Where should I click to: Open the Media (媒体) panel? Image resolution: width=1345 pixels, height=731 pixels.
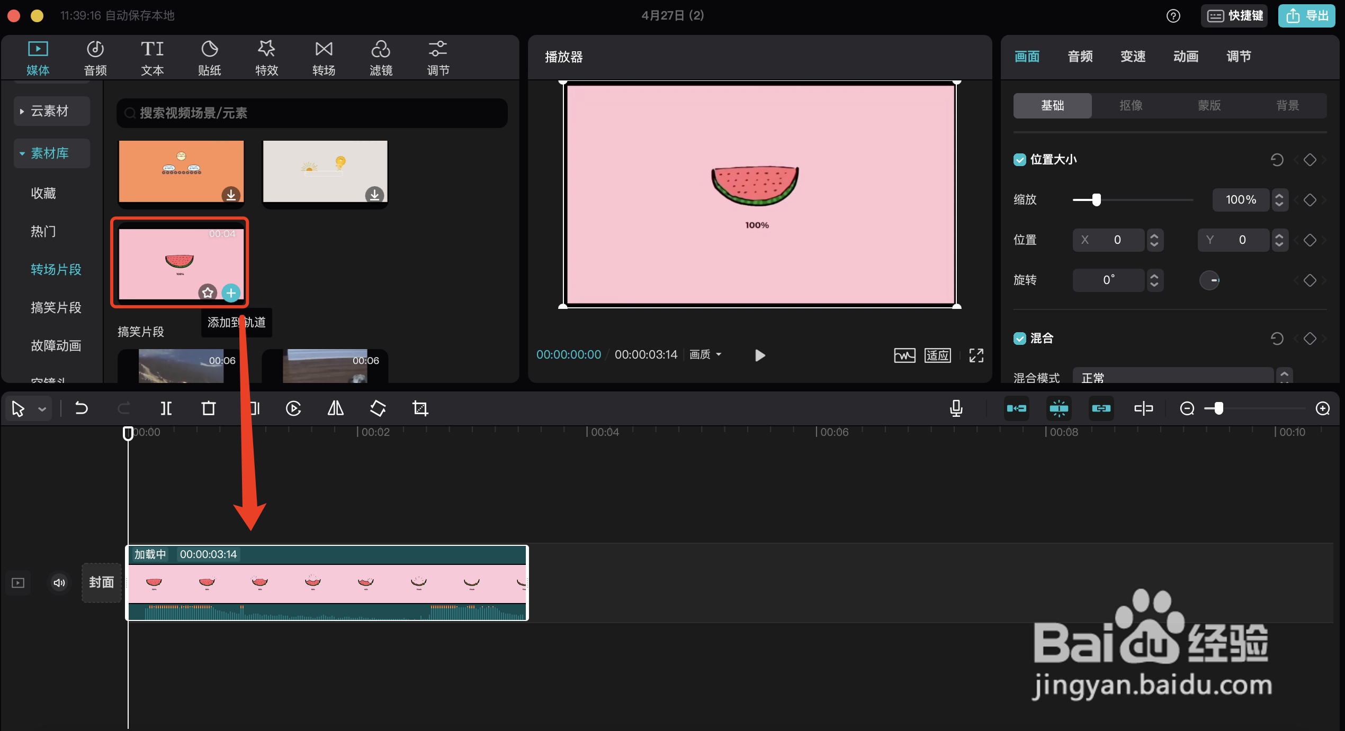pos(38,58)
